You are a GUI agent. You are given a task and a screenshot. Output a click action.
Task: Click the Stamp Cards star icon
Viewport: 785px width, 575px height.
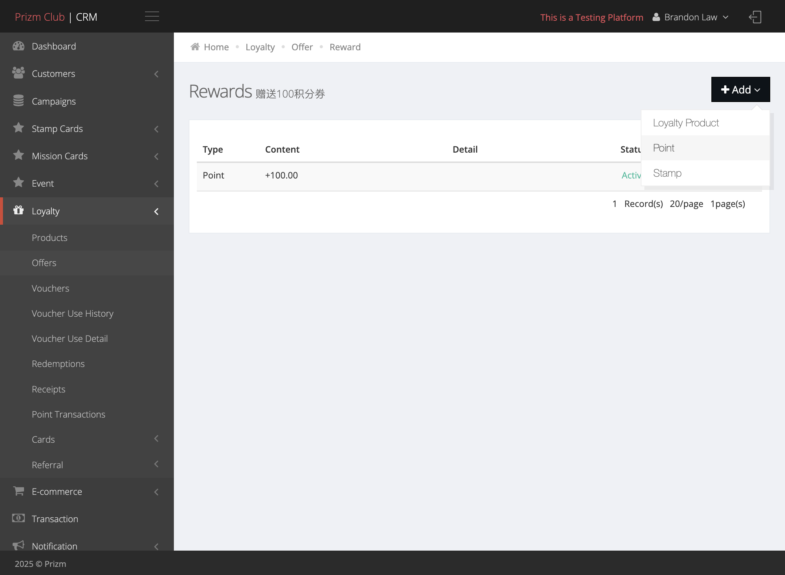pyautogui.click(x=18, y=128)
